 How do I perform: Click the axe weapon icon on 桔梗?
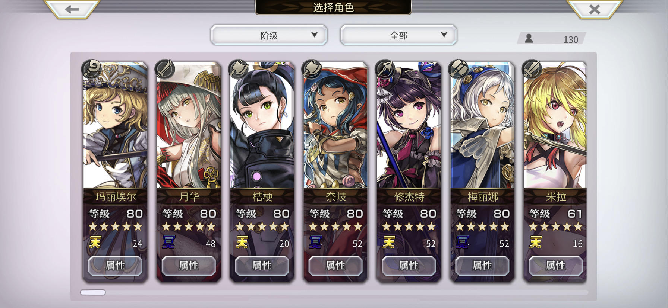238,68
